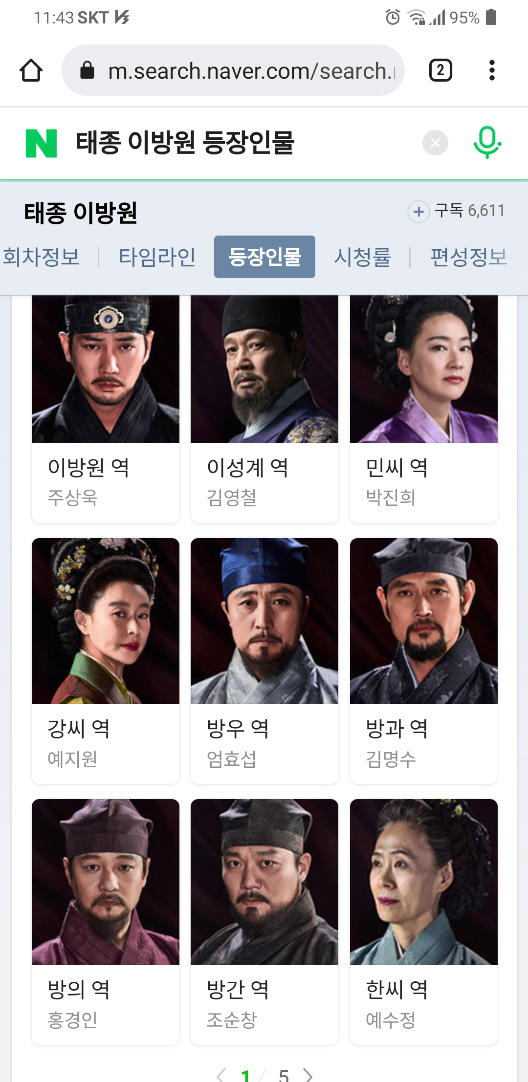Screen dimensions: 528x1082
Task: Open the 편성정보 tab
Action: (468, 257)
